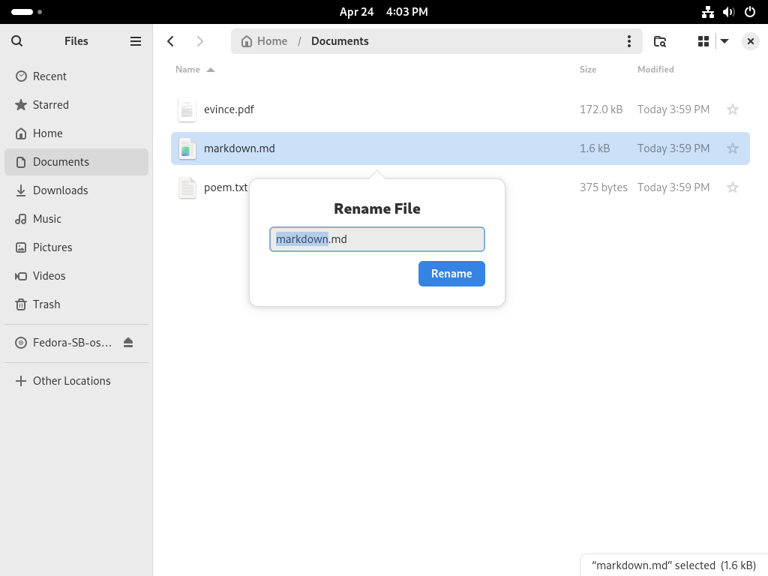The width and height of the screenshot is (768, 576).
Task: Select the evince.pdf file name
Action: pos(229,109)
